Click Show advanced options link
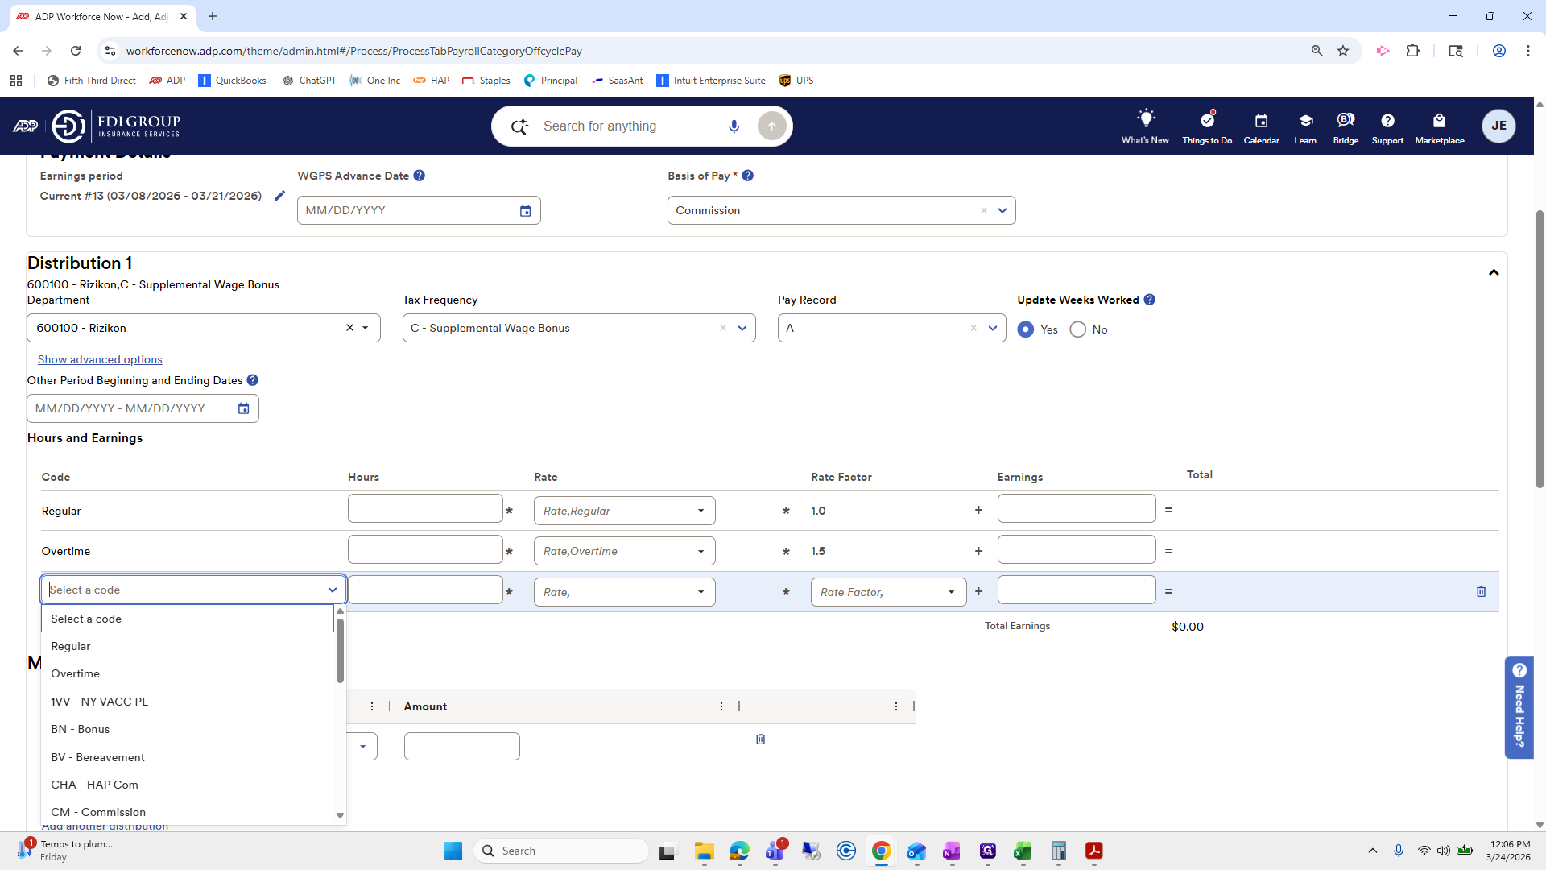The image size is (1546, 870). coord(100,359)
